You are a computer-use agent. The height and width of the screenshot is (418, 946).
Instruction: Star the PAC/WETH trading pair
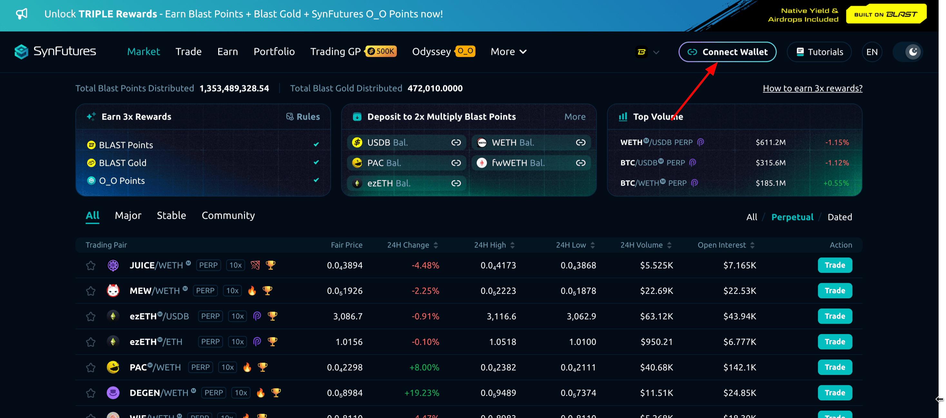click(91, 367)
